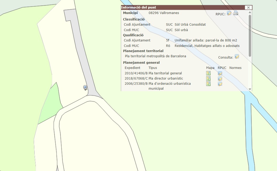Screen dimensions: 277x171
Task: Click the Informació del punt title bar
Action: pos(182,8)
